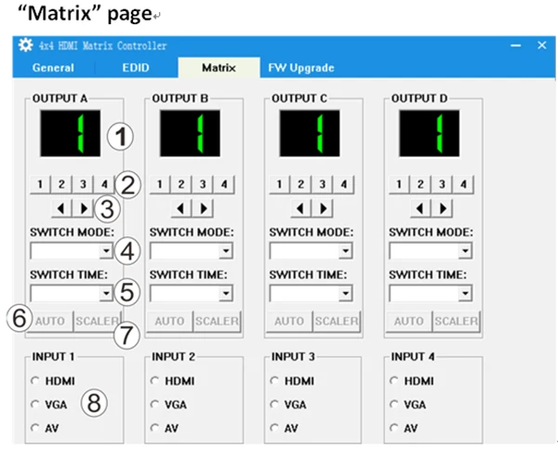Select AV radio for Input 1

coord(35,428)
